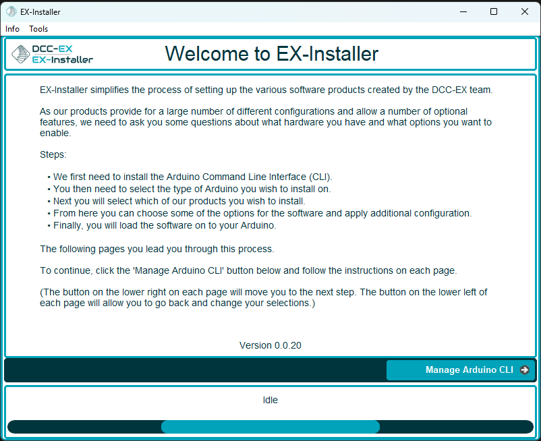Click the EX-Installer title bar app icon
The width and height of the screenshot is (541, 441).
pyautogui.click(x=11, y=11)
